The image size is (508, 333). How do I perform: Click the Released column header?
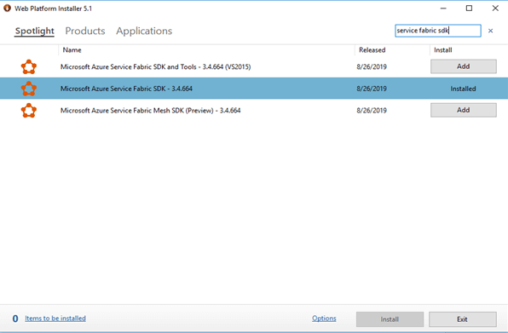pyautogui.click(x=372, y=50)
